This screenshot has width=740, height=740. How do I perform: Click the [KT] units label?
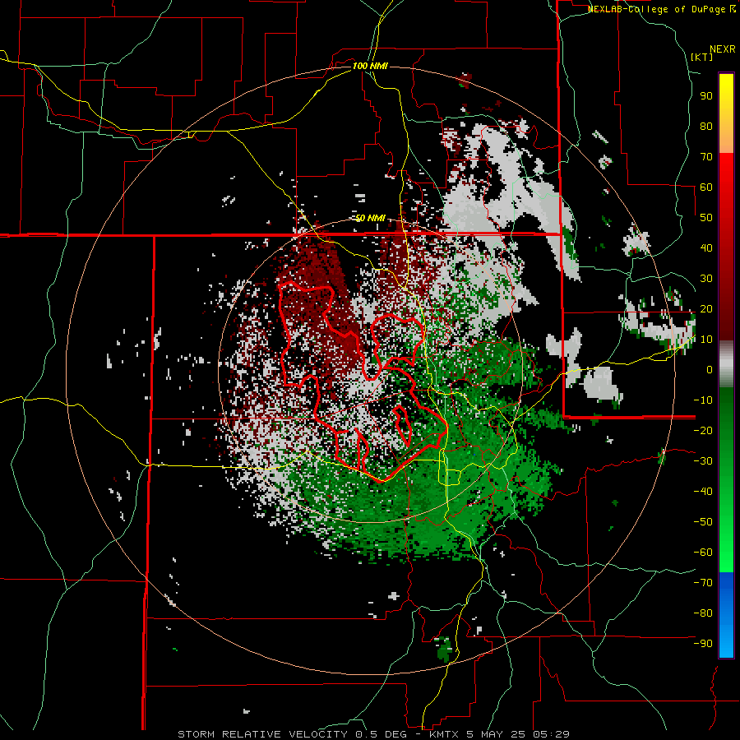[701, 57]
